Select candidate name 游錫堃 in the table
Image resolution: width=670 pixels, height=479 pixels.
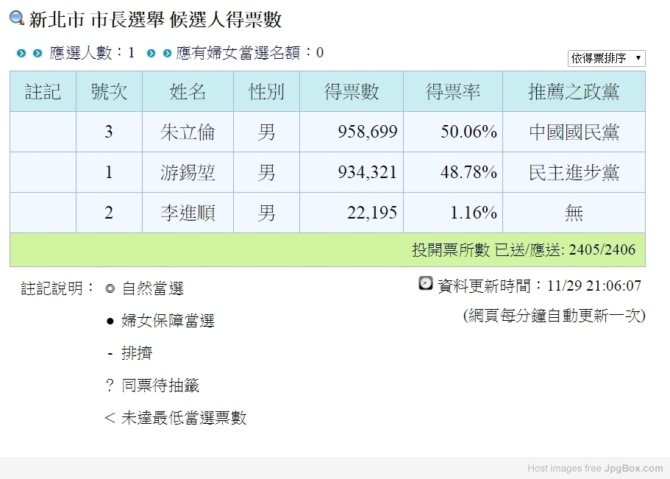click(188, 172)
